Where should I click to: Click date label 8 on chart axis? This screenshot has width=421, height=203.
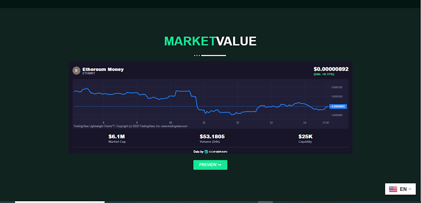[x=103, y=123]
